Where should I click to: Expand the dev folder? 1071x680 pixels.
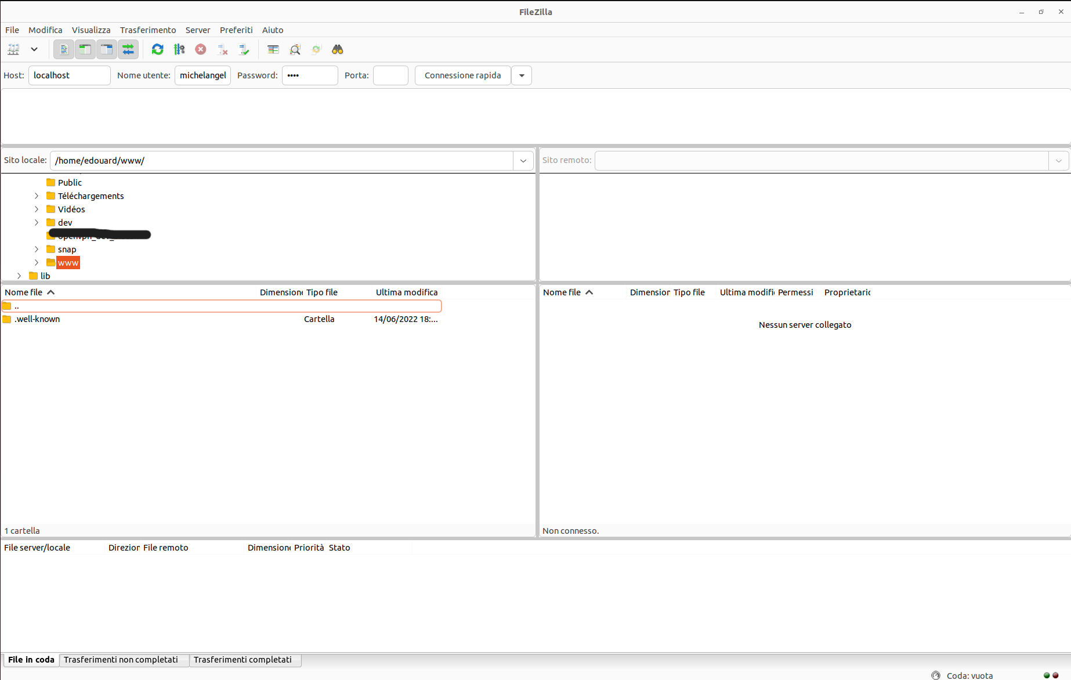tap(37, 223)
